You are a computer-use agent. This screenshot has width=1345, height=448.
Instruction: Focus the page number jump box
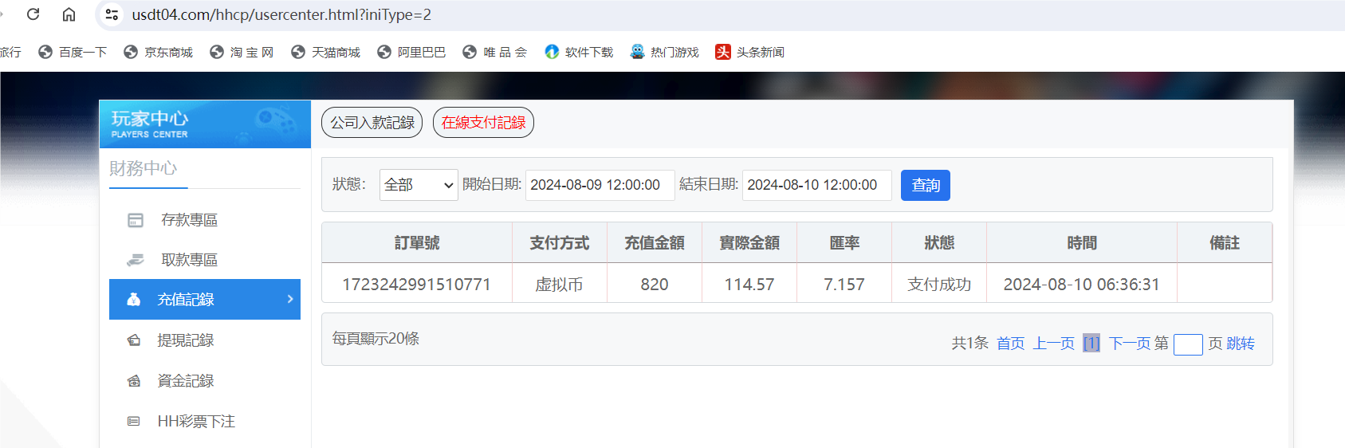click(1188, 344)
